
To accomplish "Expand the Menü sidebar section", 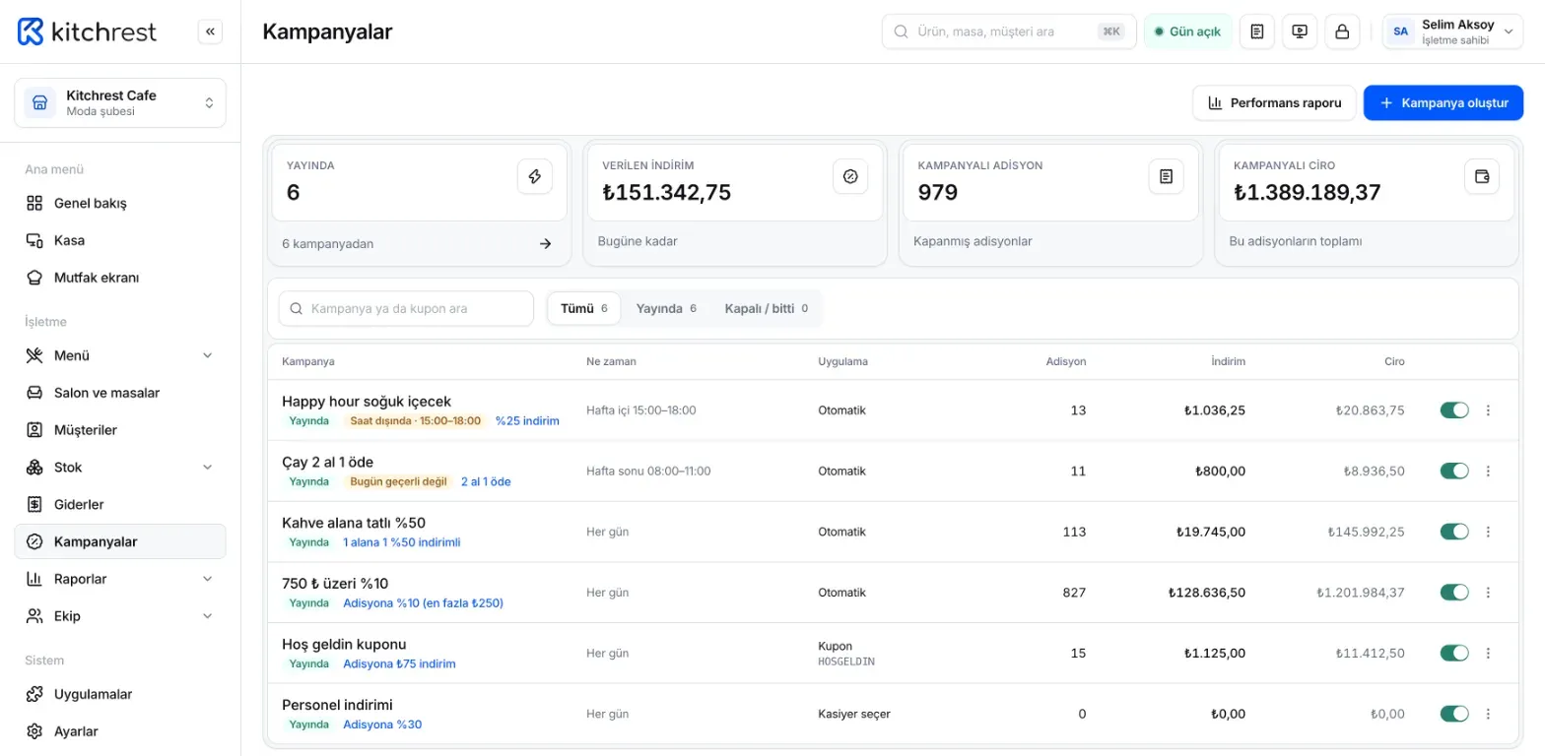I will coord(120,355).
